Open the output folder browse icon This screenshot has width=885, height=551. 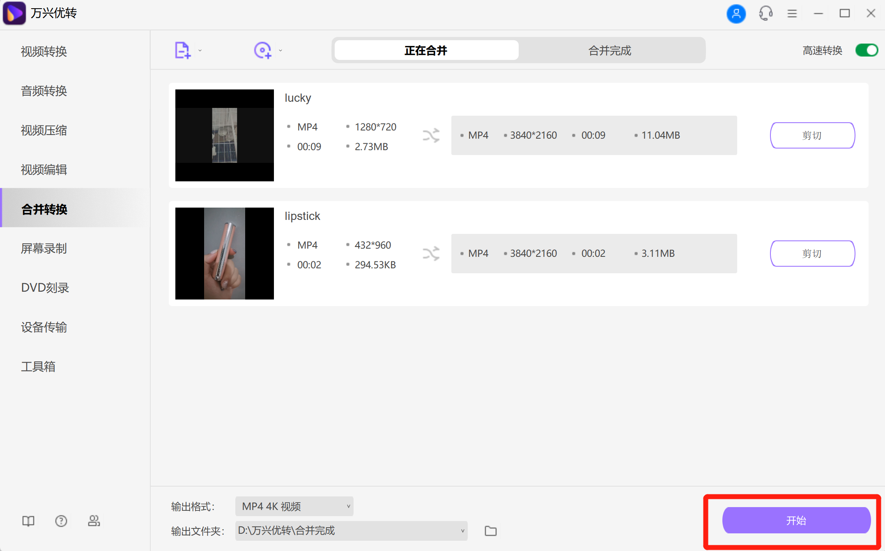490,531
